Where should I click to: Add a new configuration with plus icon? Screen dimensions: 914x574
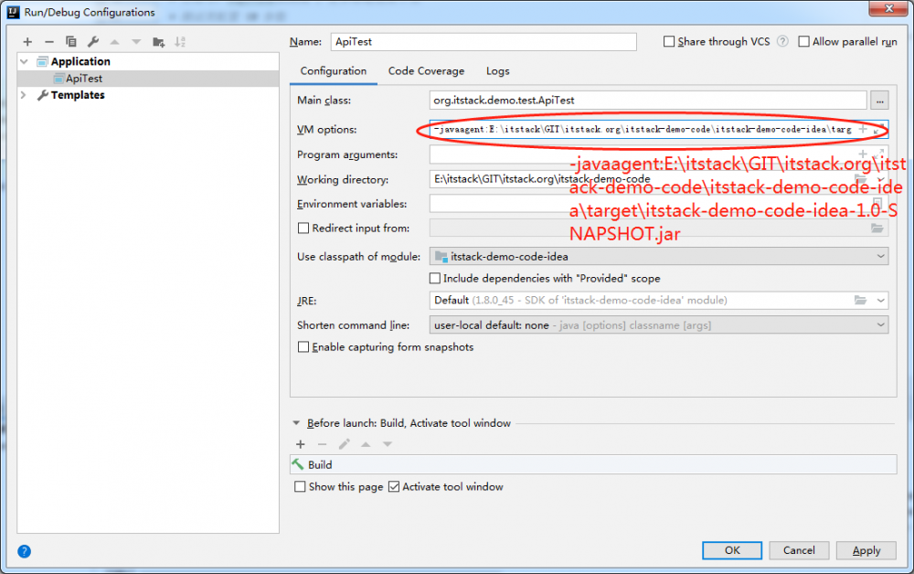tap(27, 42)
